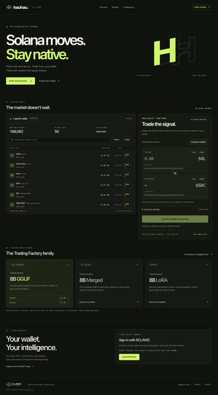Click the arrow icon beside Explore the model

coord(137,302)
